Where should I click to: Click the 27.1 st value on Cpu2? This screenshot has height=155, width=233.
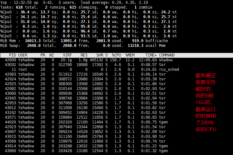click(166, 22)
